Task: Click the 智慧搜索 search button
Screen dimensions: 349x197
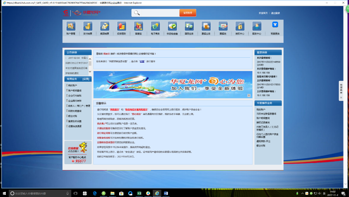Action: click(188, 13)
